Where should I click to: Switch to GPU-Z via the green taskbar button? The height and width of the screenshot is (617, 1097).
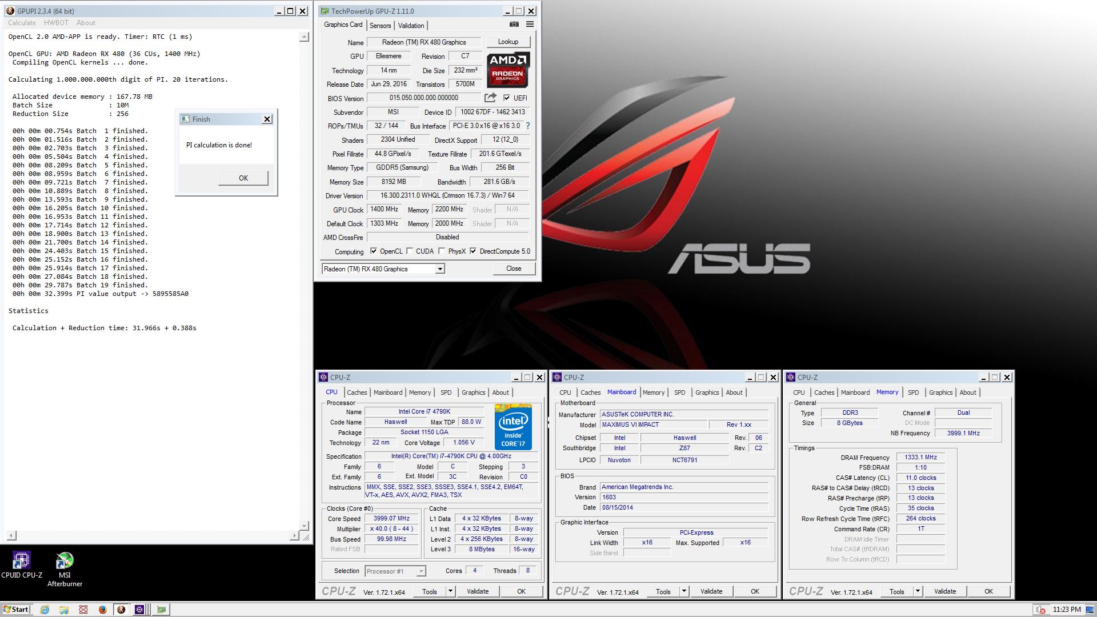(x=161, y=610)
